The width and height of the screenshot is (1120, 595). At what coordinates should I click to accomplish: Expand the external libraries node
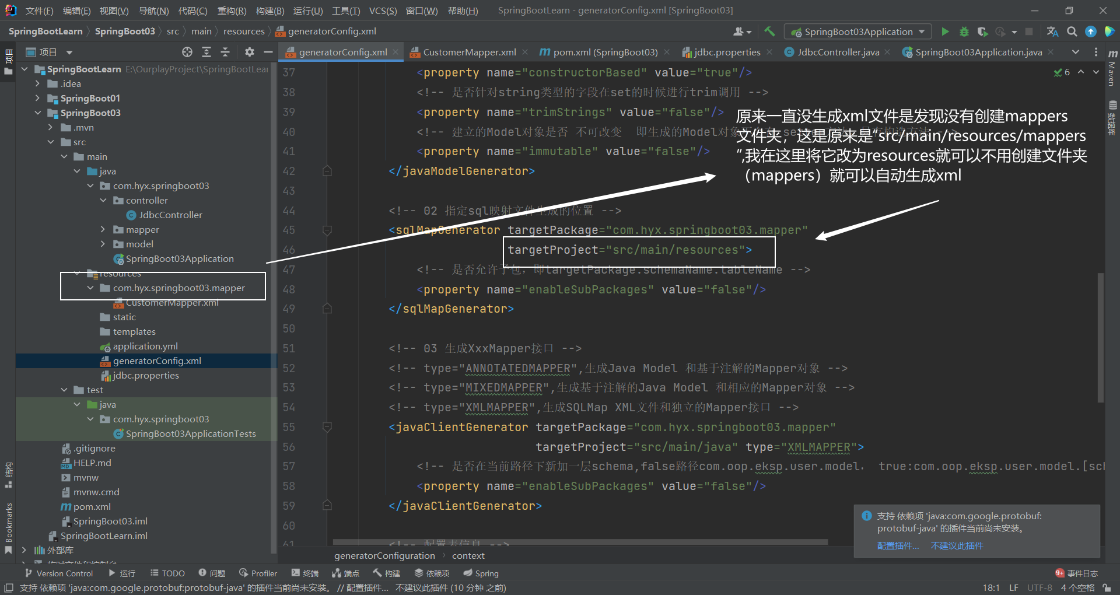(24, 550)
